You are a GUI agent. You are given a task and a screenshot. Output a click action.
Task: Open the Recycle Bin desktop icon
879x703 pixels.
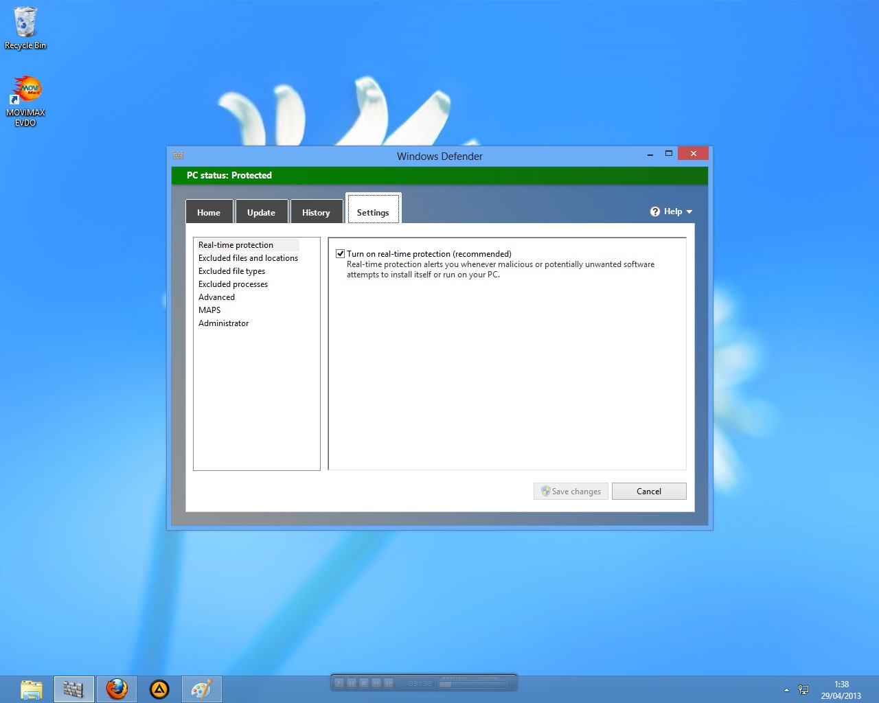pyautogui.click(x=25, y=28)
